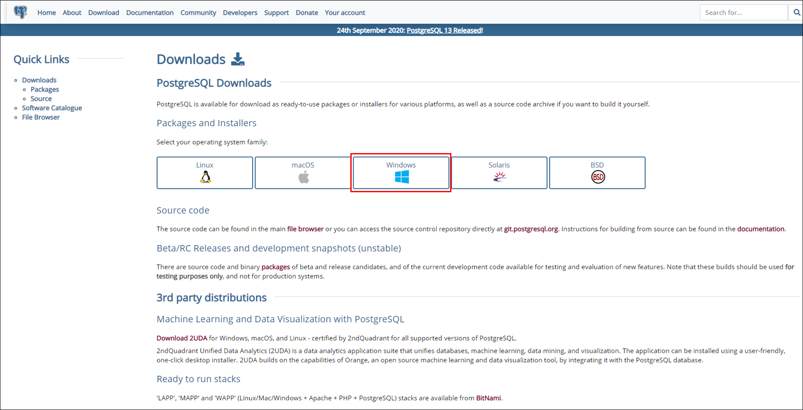
Task: Click the Packages and Installers heading
Action: click(x=206, y=123)
